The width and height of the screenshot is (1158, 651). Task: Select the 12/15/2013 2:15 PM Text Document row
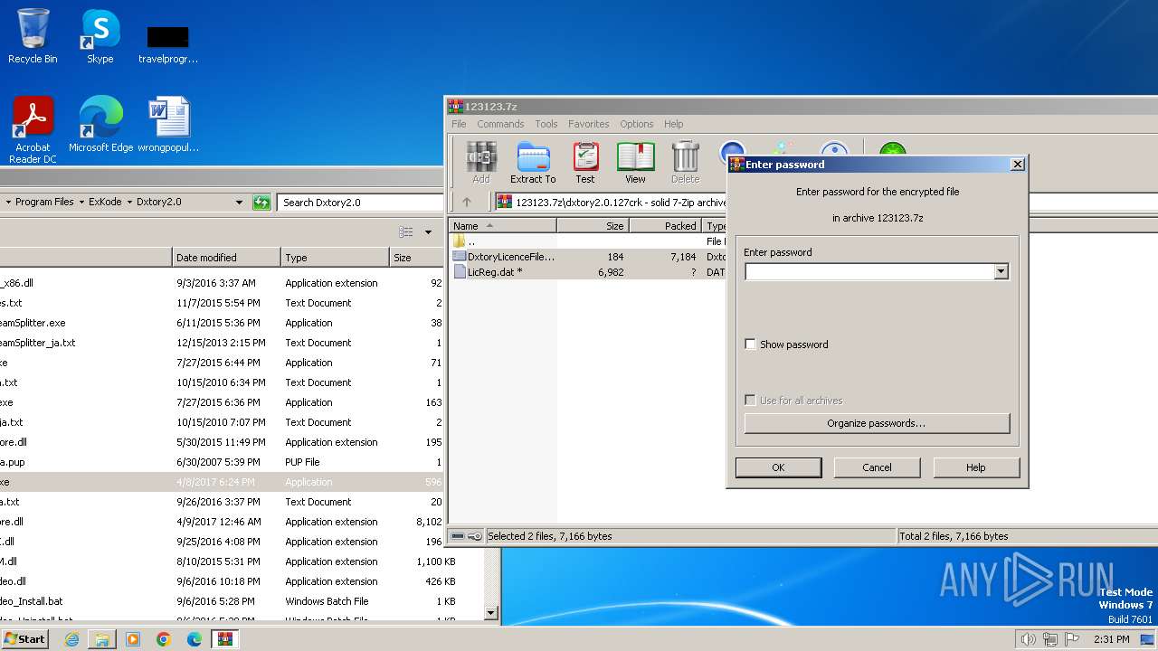[222, 343]
